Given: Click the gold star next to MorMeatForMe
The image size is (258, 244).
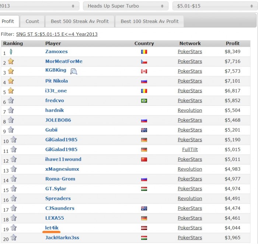Looking at the screenshot, I should click(11, 61).
